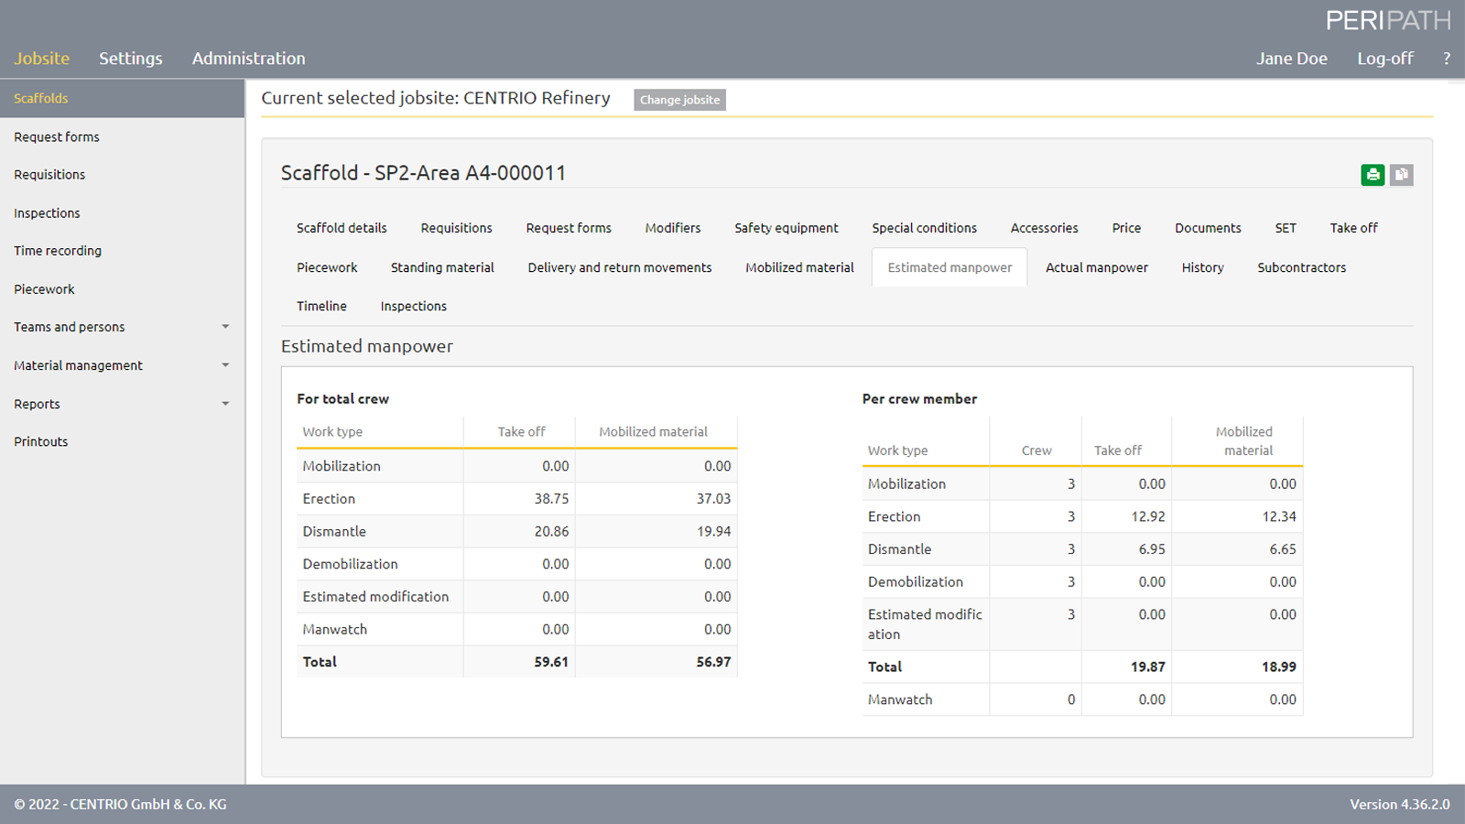Open Printouts from the sidebar
The width and height of the screenshot is (1465, 824).
point(40,440)
